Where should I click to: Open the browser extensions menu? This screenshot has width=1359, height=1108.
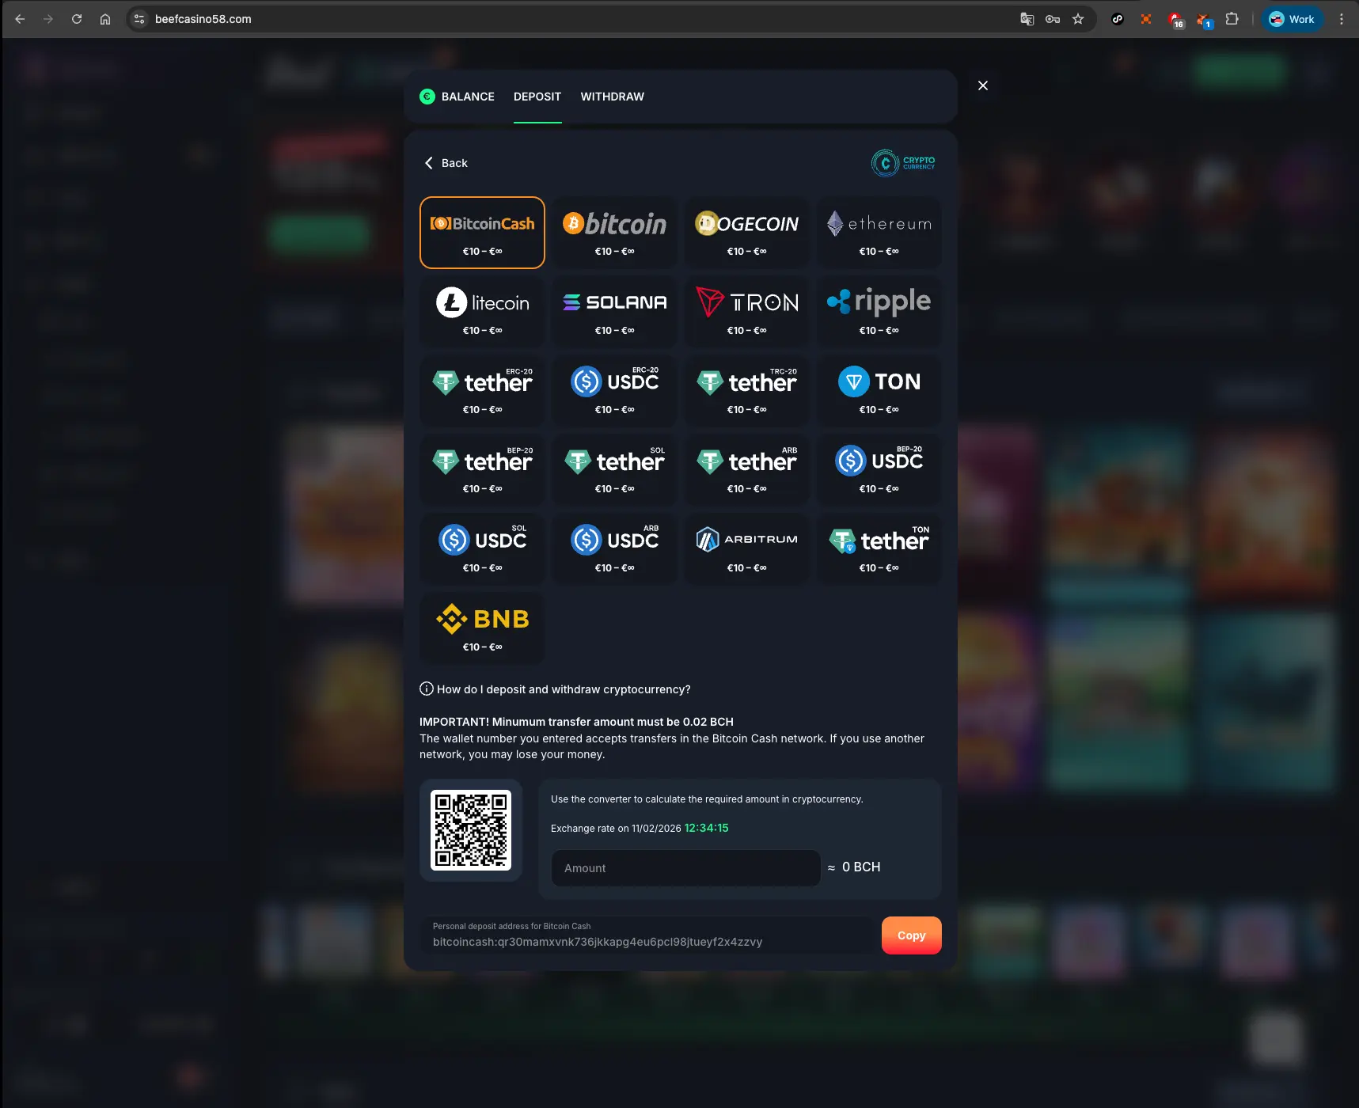tap(1232, 19)
